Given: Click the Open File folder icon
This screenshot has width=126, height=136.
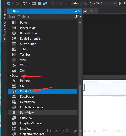Looking at the screenshot, I should pos(34,3).
